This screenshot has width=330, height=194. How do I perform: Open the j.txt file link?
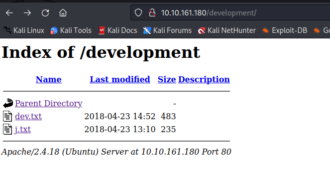(x=23, y=129)
